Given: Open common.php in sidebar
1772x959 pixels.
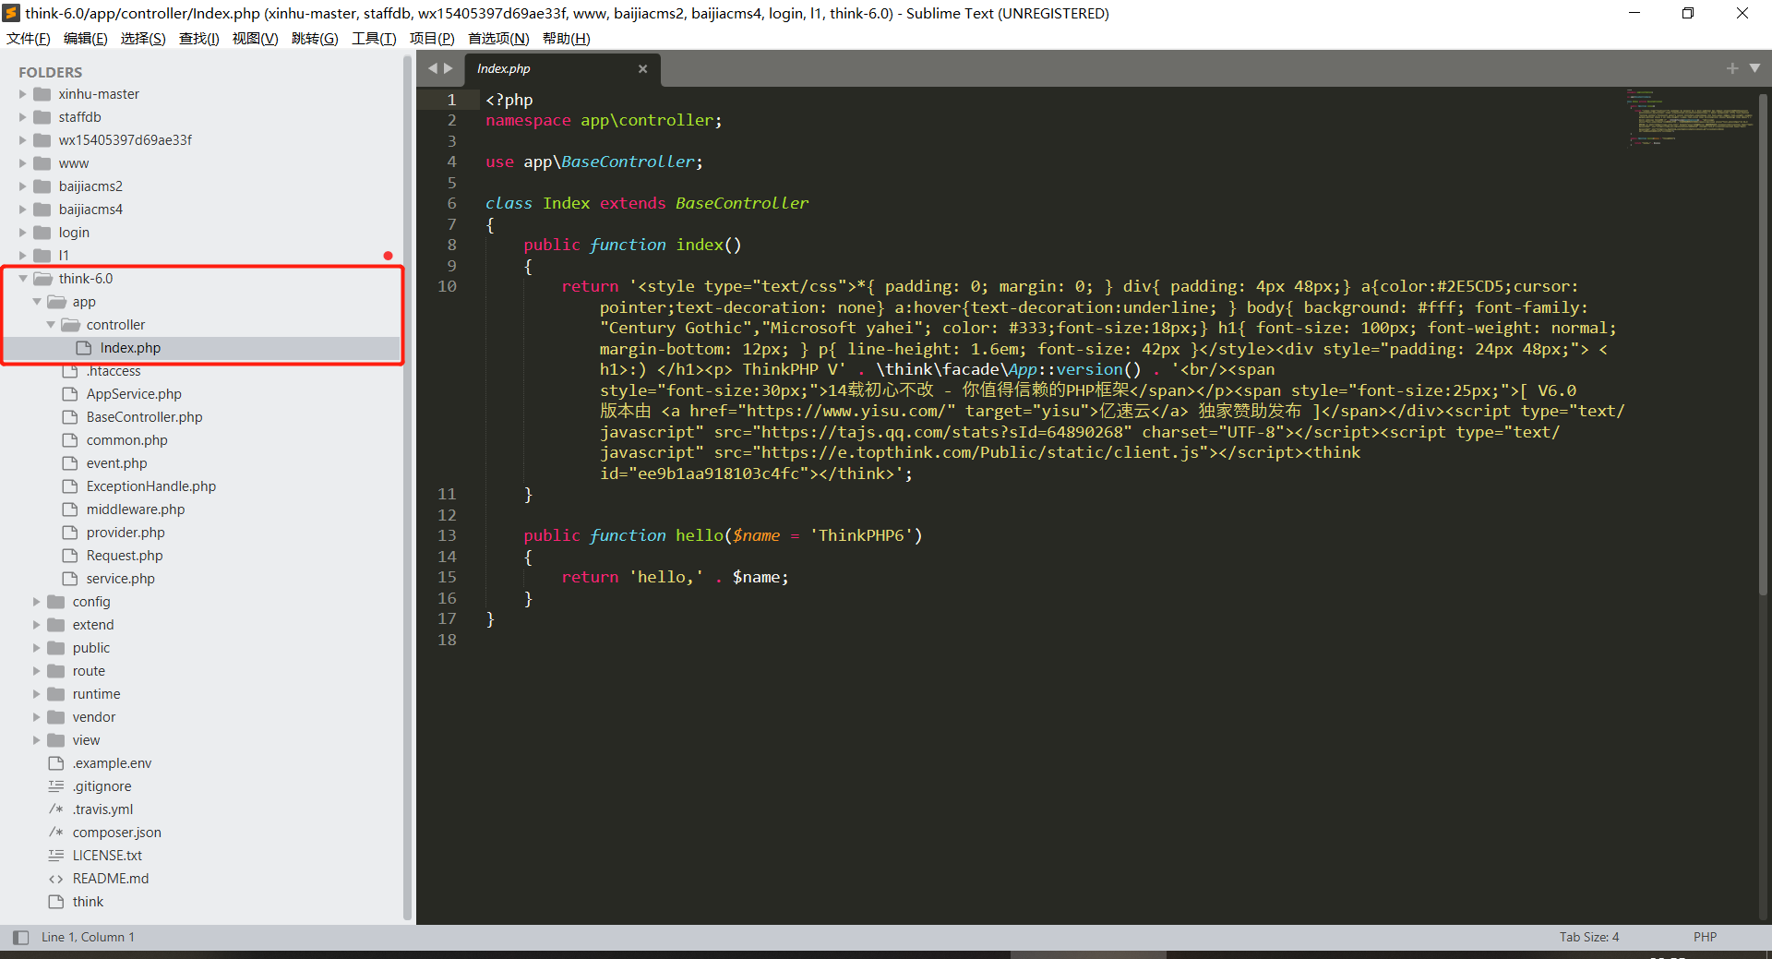Looking at the screenshot, I should pos(126,440).
